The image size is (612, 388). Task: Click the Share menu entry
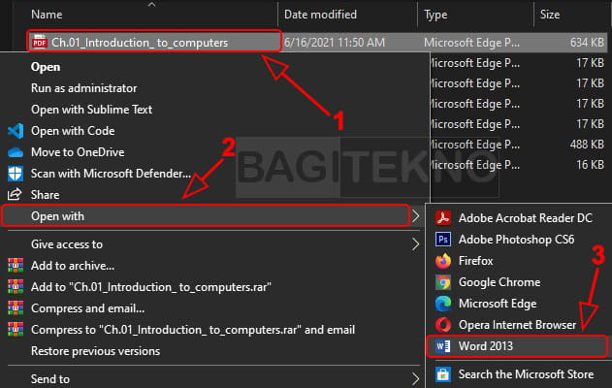pyautogui.click(x=46, y=195)
